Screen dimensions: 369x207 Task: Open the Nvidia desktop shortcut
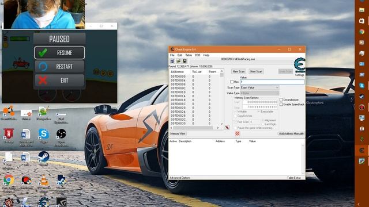coord(62,202)
